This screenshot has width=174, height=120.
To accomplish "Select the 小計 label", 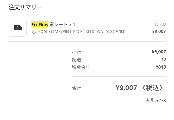I will point(76,52).
